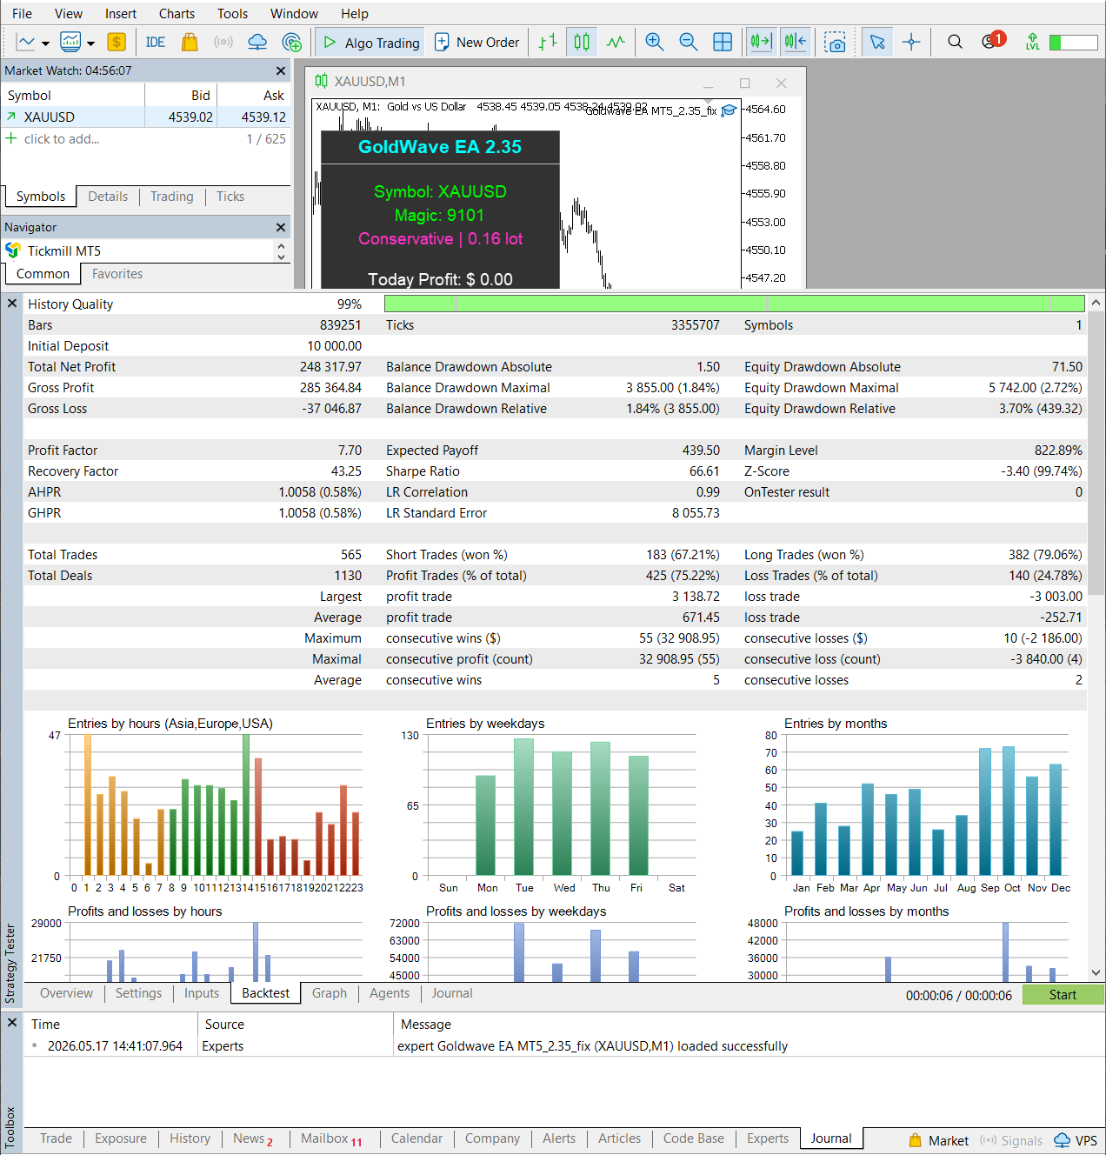Open the View menu
The height and width of the screenshot is (1155, 1106).
[69, 13]
